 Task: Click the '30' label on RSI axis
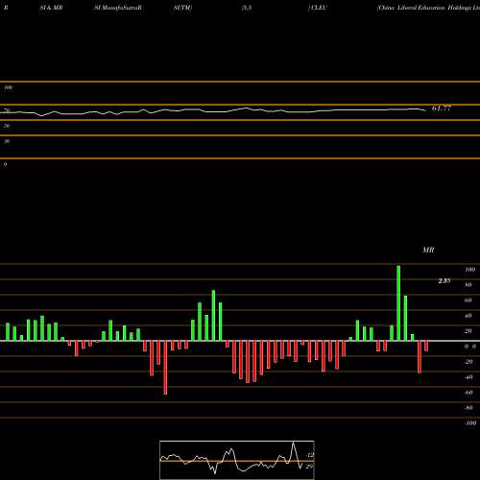click(x=7, y=141)
